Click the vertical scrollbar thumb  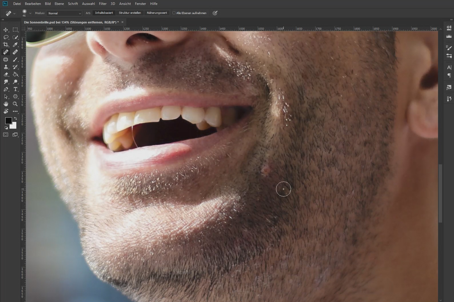440,193
